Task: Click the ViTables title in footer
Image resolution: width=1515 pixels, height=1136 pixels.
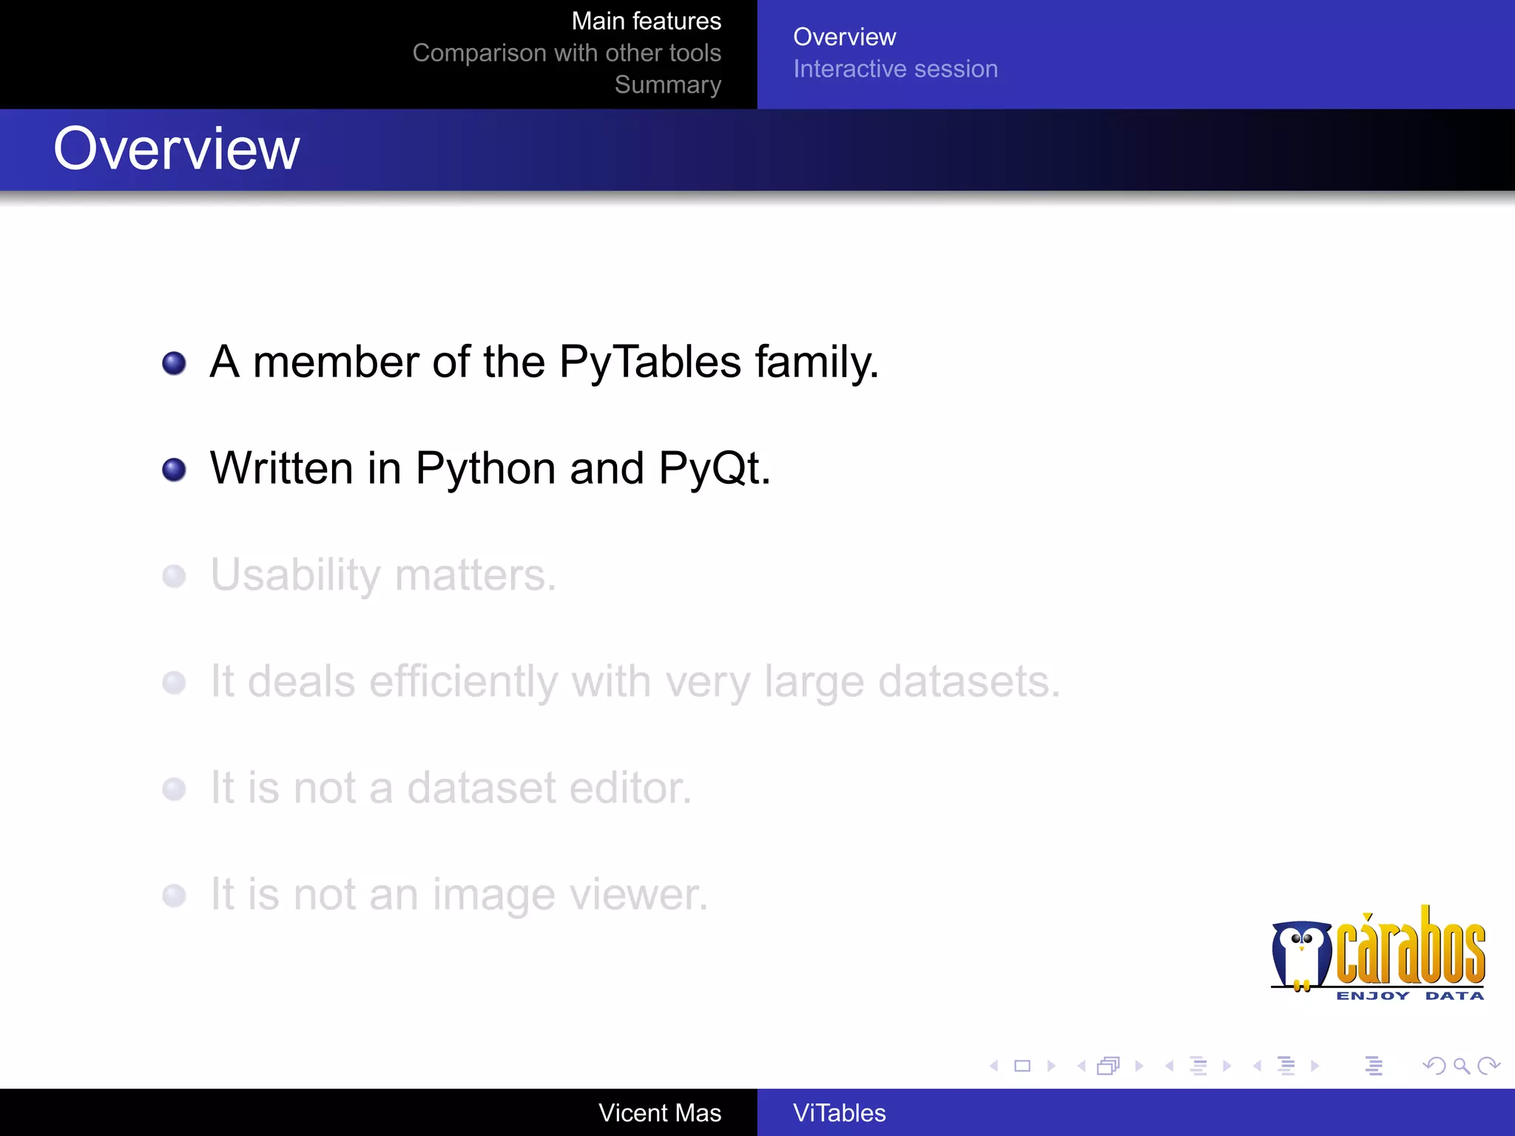Action: point(840,1113)
